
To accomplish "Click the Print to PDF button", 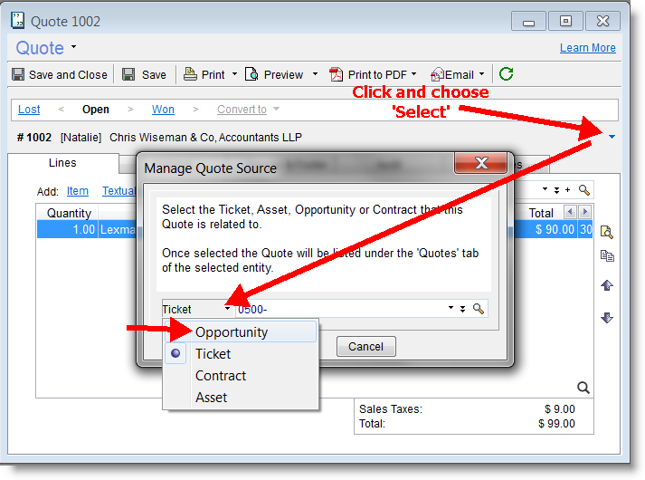I will pyautogui.click(x=372, y=74).
